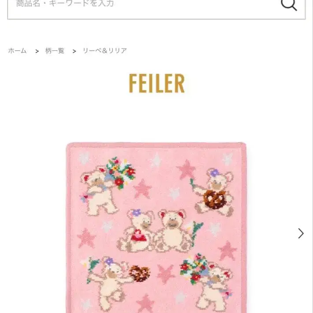Image resolution: width=313 pixels, height=313 pixels.
Task: Show next product image with right arrow
Action: point(301,233)
